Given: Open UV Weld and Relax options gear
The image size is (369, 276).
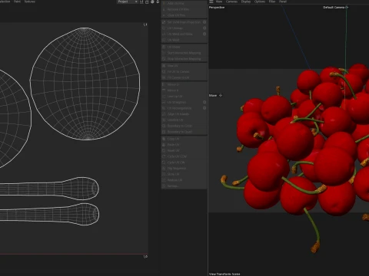Looking at the screenshot, I should 204,34.
